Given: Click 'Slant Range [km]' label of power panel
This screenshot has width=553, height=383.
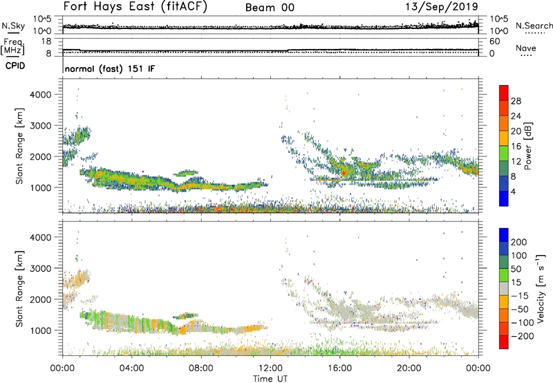Looking at the screenshot, I should (19, 146).
